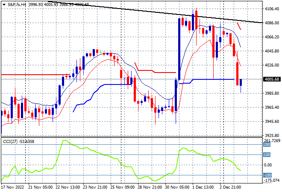The image size is (282, 192).
Task: Click the 2 Dec 21:00 time label
Action: [231, 187]
